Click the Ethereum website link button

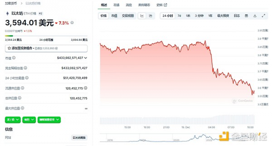tap(79, 137)
